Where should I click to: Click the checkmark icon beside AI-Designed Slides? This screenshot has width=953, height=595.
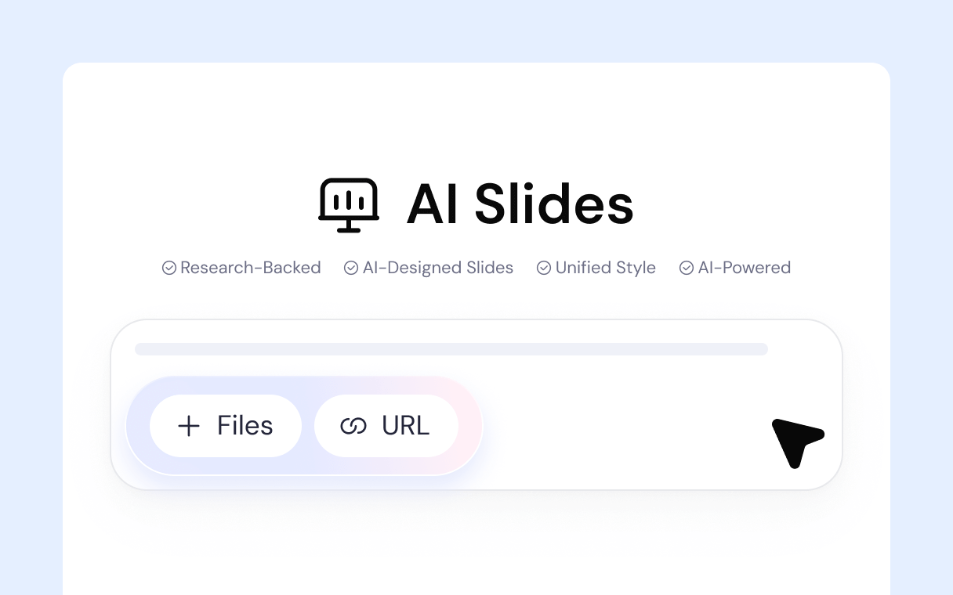351,268
